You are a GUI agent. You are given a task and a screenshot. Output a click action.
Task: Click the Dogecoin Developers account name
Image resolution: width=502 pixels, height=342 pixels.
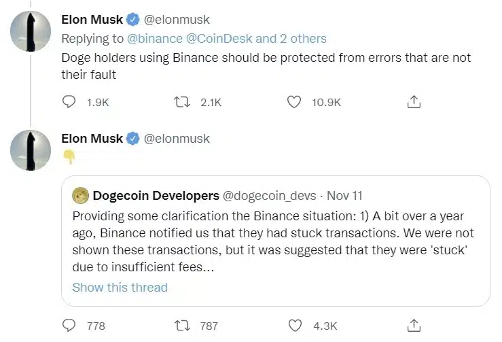click(x=156, y=196)
